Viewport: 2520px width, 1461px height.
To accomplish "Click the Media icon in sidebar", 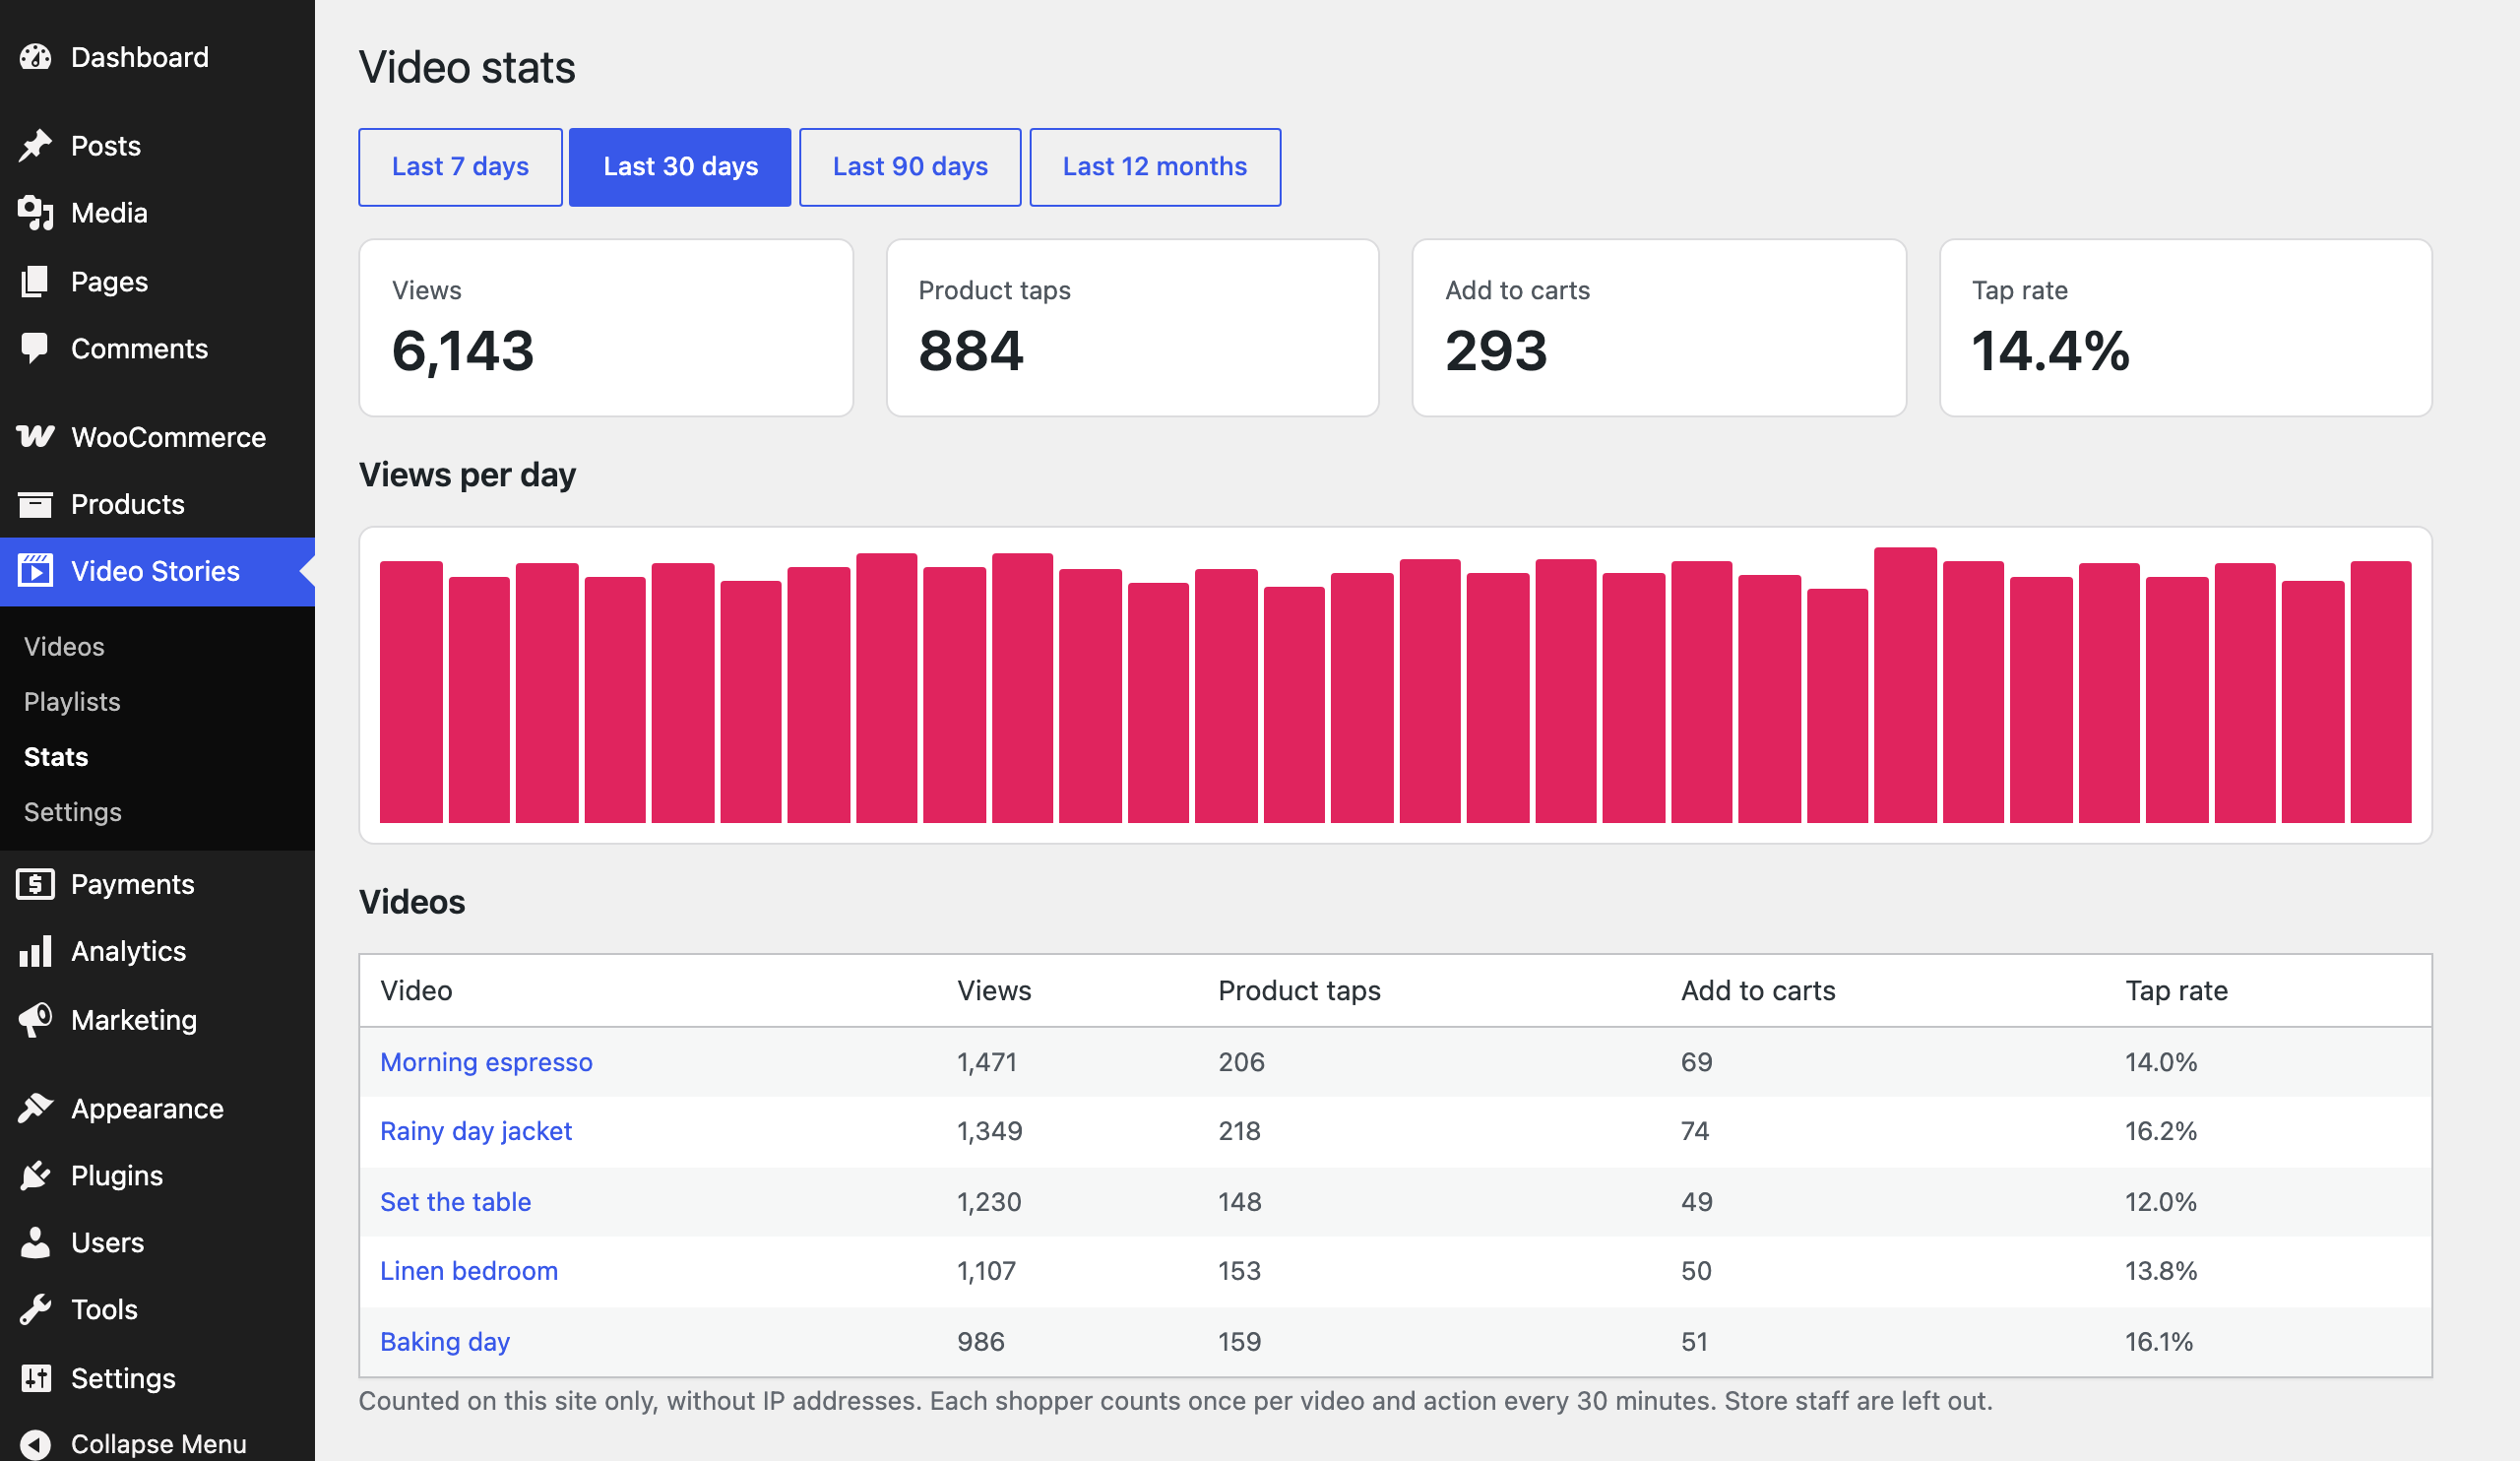I will (x=36, y=213).
